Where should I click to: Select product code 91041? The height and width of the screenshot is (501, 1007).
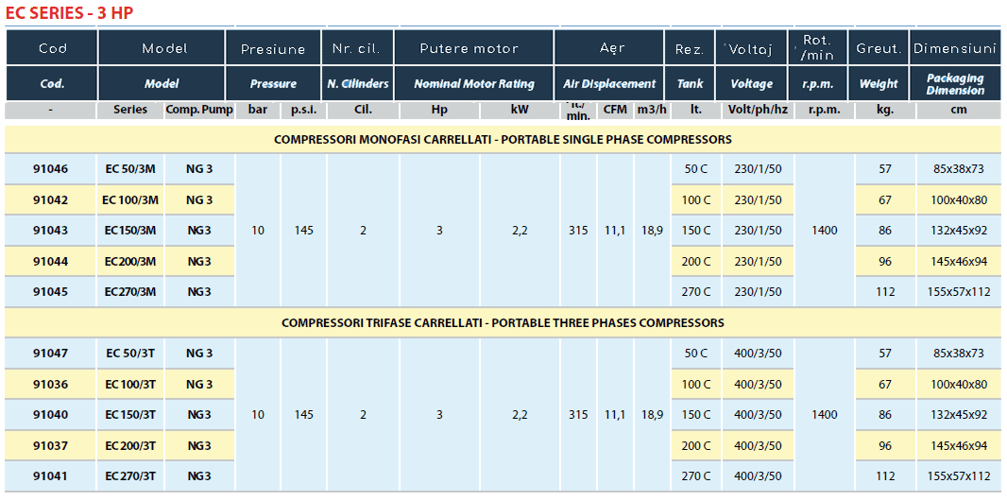pos(50,475)
